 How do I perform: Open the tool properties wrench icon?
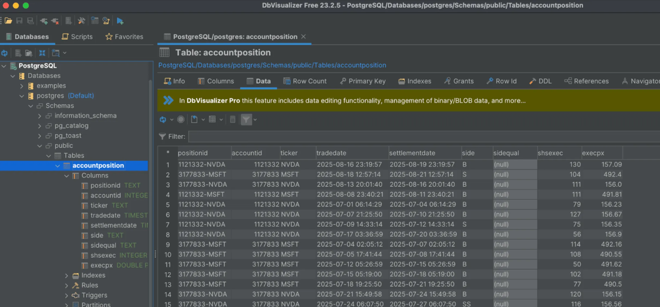click(81, 21)
